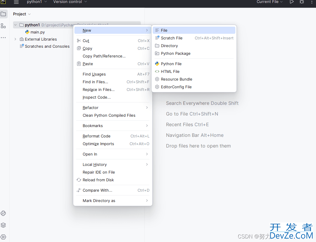
Task: Click the Python Package folder icon
Action: 157,53
